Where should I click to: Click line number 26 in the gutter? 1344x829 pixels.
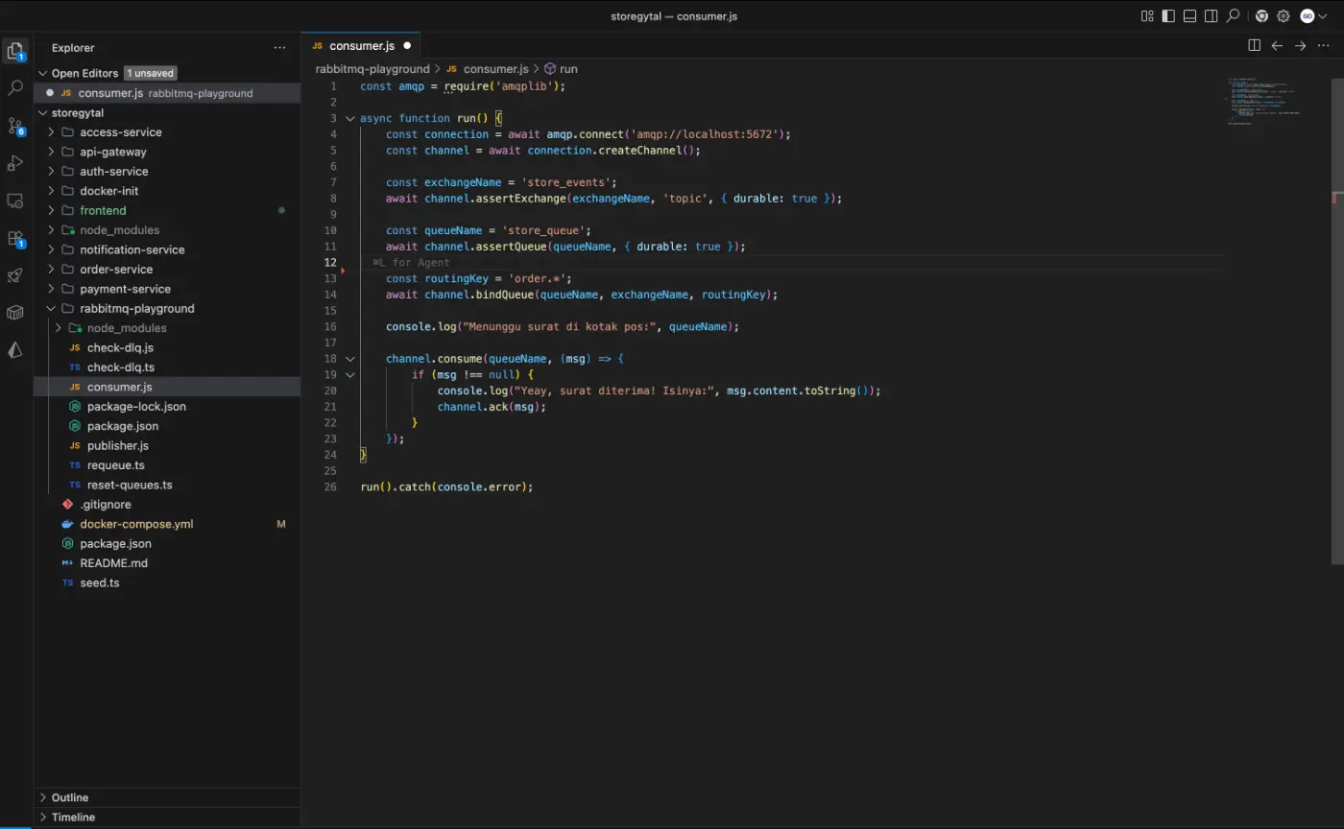point(330,486)
